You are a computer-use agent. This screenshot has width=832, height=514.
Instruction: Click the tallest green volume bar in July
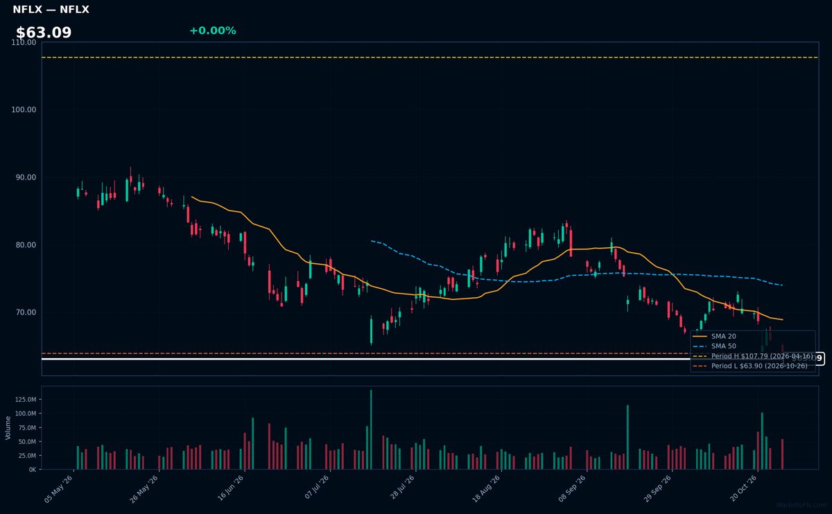371,429
